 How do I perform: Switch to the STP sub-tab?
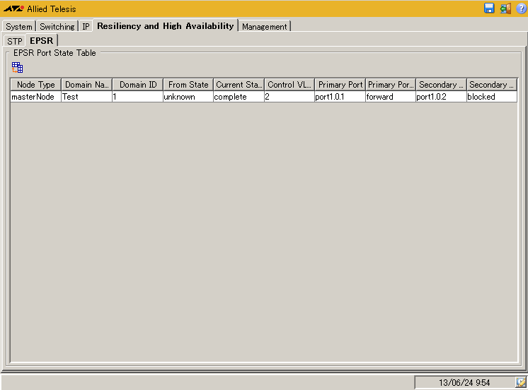coord(14,42)
